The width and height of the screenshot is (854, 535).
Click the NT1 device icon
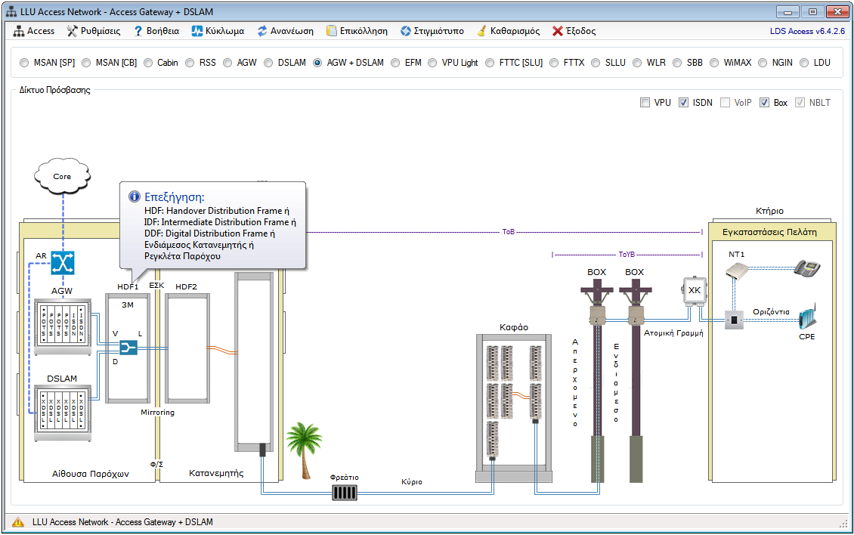click(x=737, y=271)
